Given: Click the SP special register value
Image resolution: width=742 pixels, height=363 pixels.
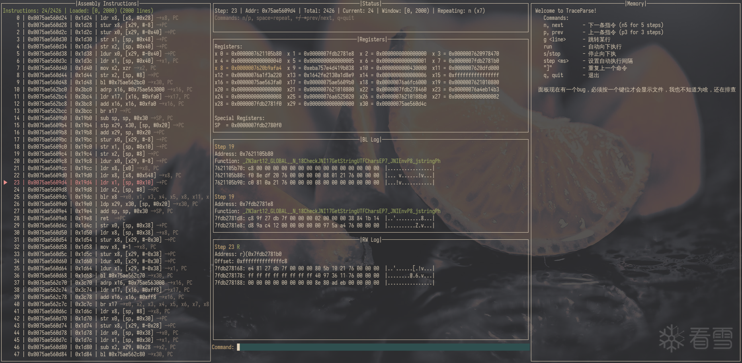Looking at the screenshot, I should coord(256,125).
